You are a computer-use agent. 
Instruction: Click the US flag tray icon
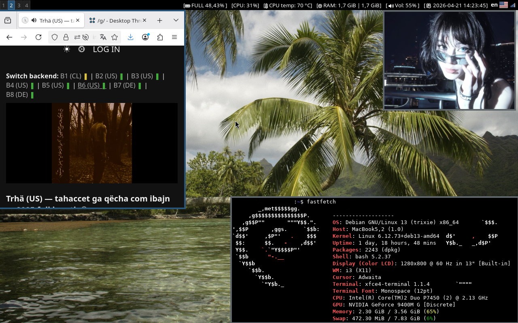(503, 5)
